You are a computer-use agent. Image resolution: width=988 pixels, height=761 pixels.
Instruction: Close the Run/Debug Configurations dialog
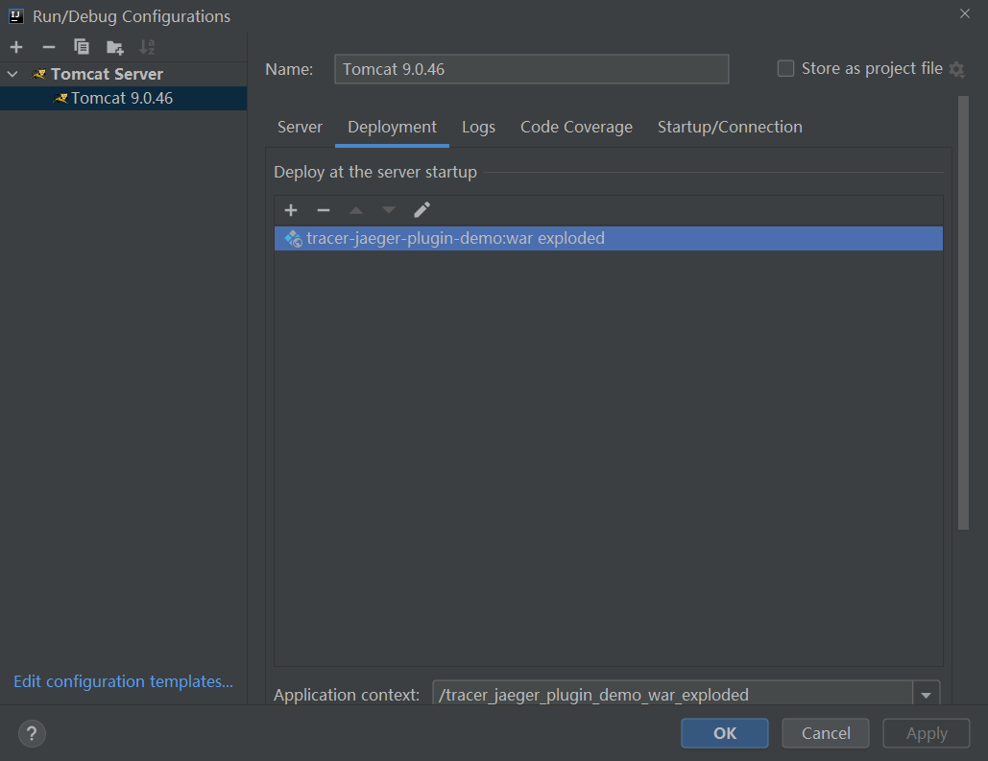pos(965,13)
